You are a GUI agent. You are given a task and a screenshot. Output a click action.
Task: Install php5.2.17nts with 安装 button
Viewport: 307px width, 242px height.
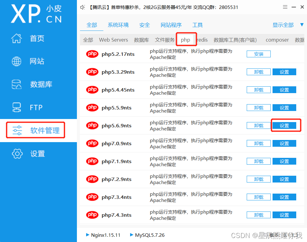pyautogui.click(x=258, y=54)
